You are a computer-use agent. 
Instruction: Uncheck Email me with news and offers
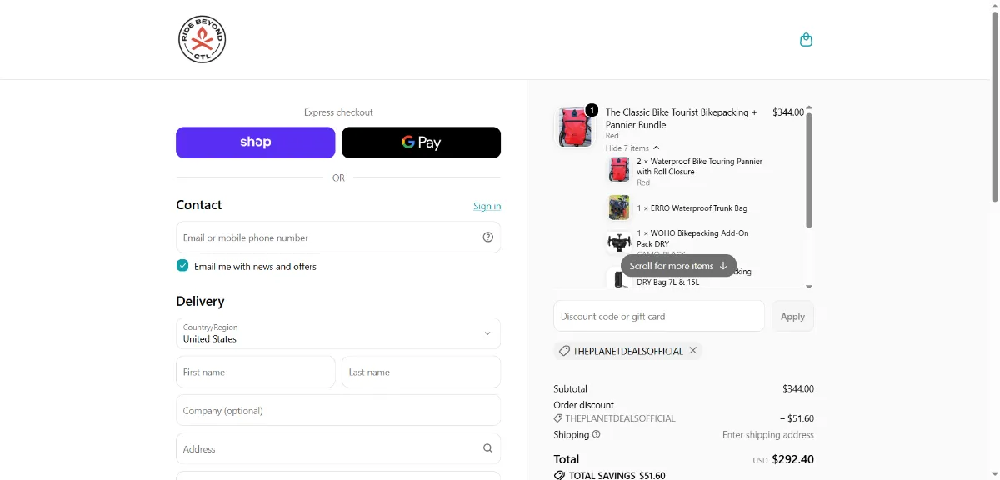[x=182, y=266]
